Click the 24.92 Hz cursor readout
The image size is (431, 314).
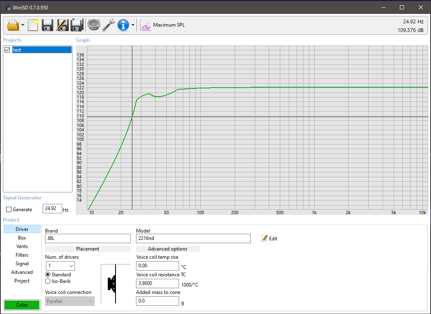[x=413, y=21]
